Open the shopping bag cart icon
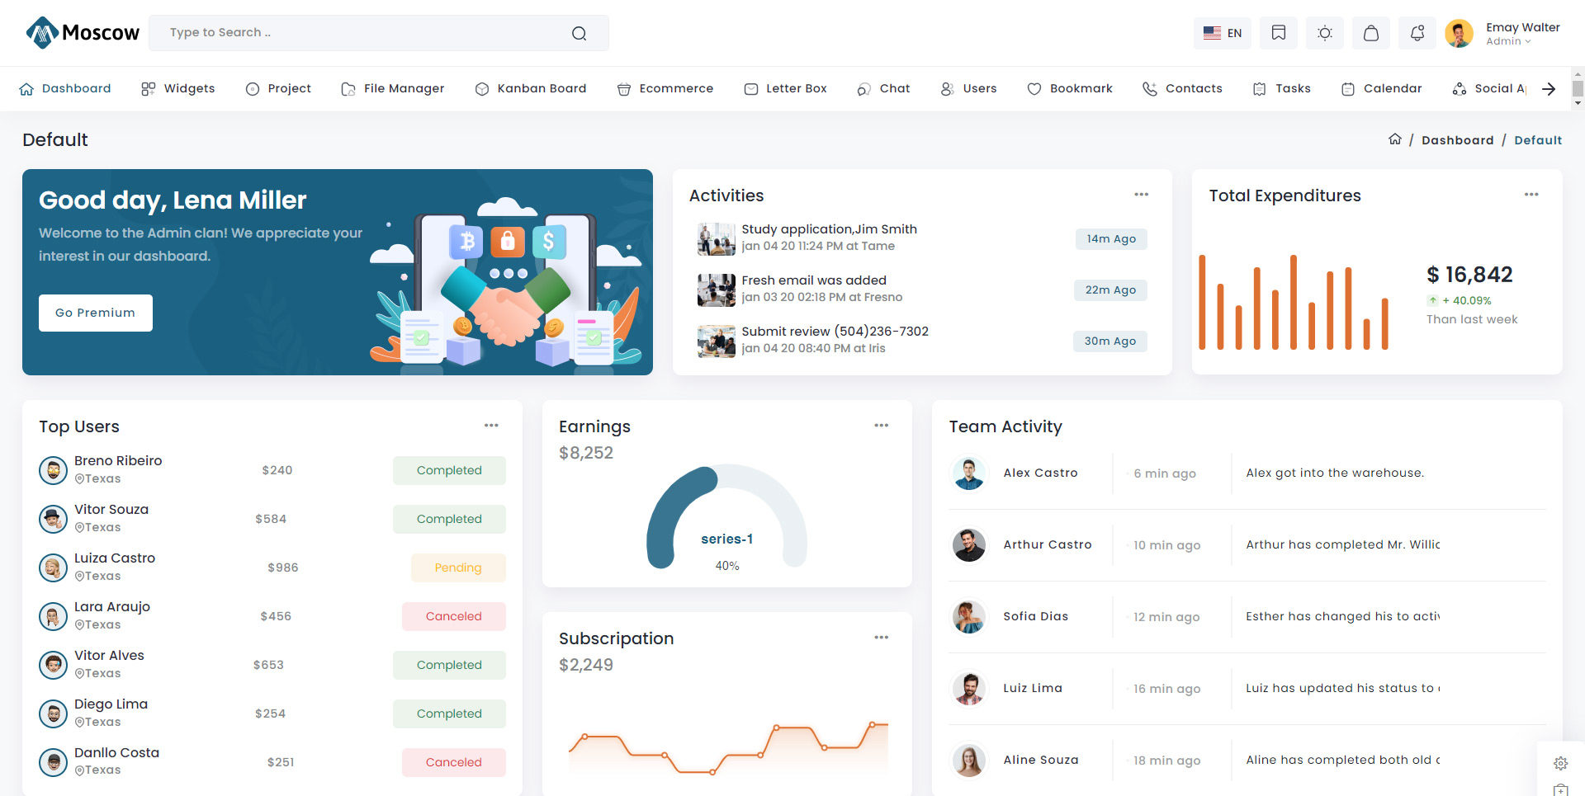Image resolution: width=1585 pixels, height=796 pixels. pyautogui.click(x=1371, y=33)
